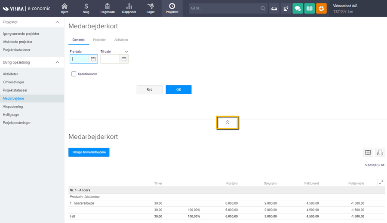
Task: Open the green chat bubbles icon
Action: 298,9
